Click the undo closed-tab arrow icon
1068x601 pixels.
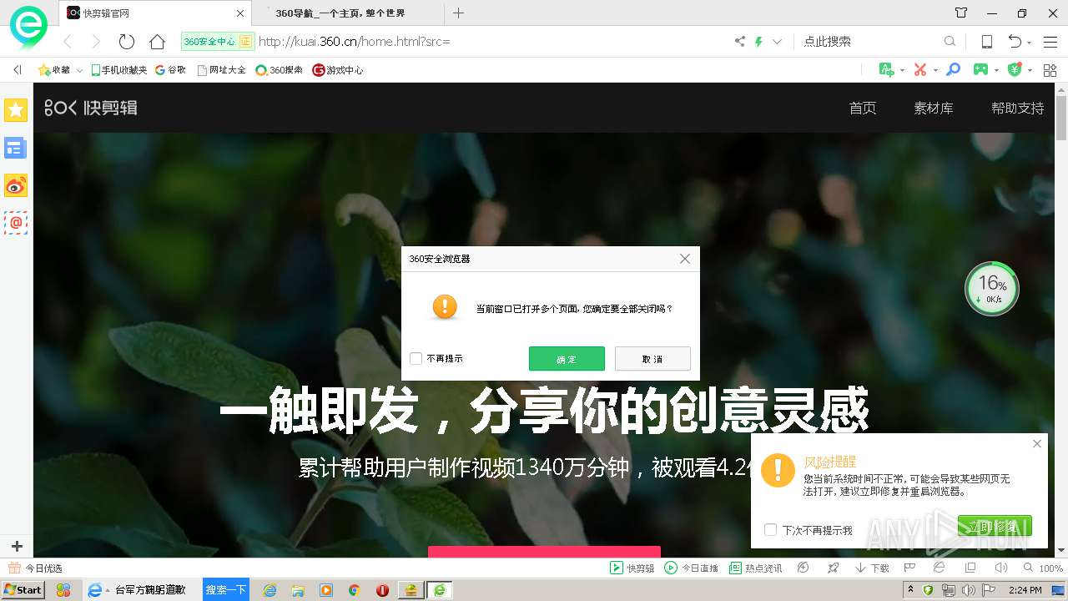tap(1015, 42)
